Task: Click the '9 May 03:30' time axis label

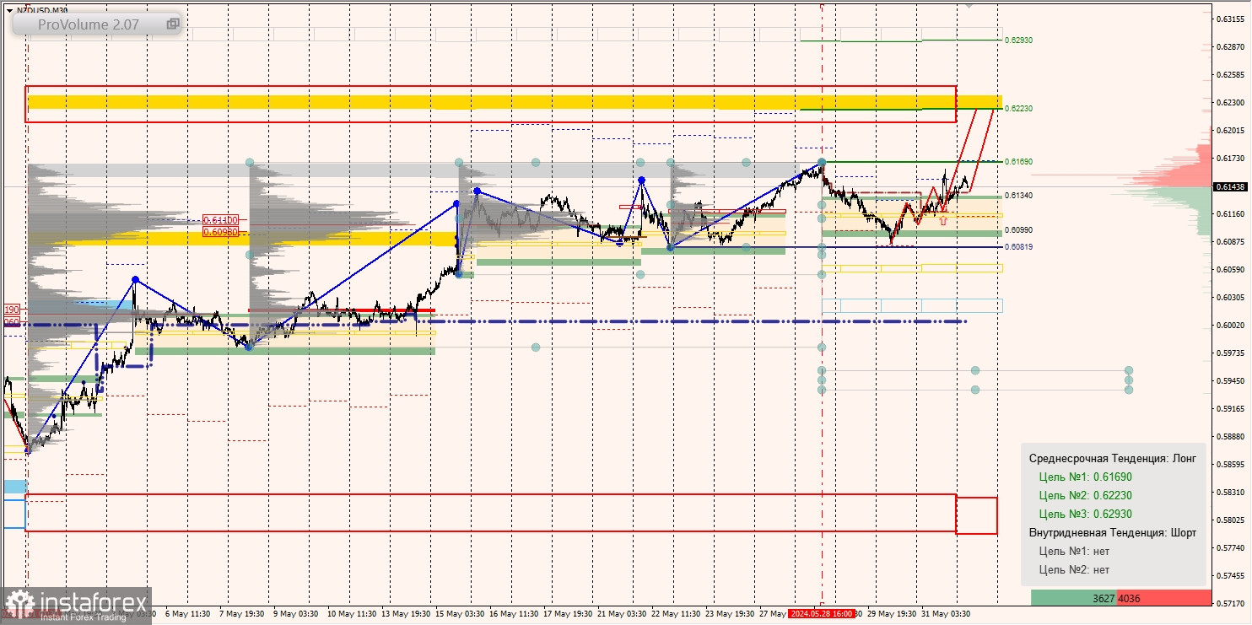Action: 298,614
